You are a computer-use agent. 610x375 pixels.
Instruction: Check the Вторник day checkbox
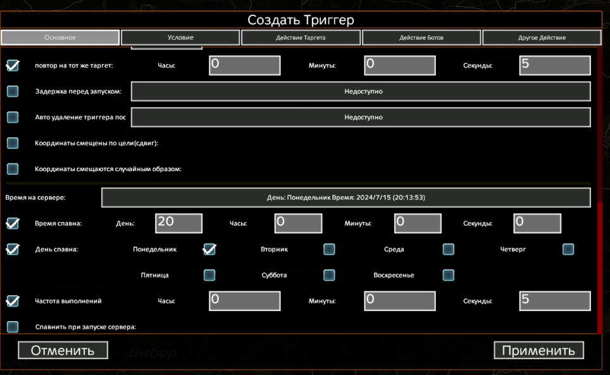point(329,250)
